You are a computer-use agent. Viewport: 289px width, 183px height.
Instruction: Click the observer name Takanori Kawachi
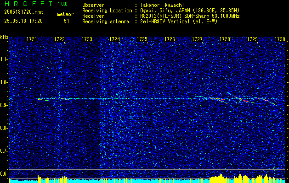[x=161, y=5]
